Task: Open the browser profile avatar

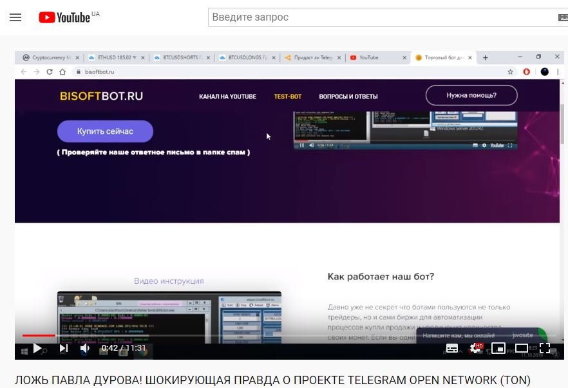Action: pyautogui.click(x=544, y=71)
